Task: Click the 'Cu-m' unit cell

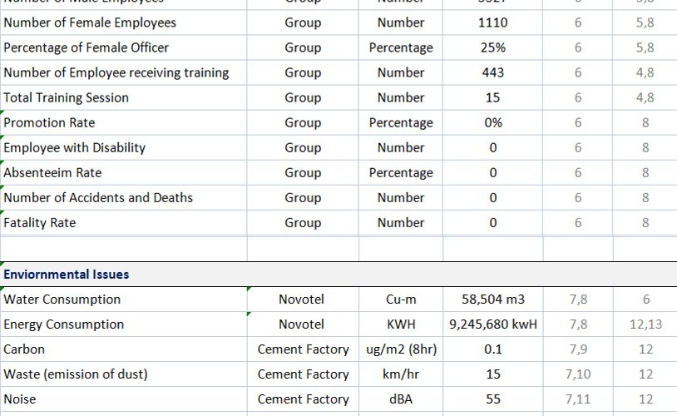Action: point(401,300)
